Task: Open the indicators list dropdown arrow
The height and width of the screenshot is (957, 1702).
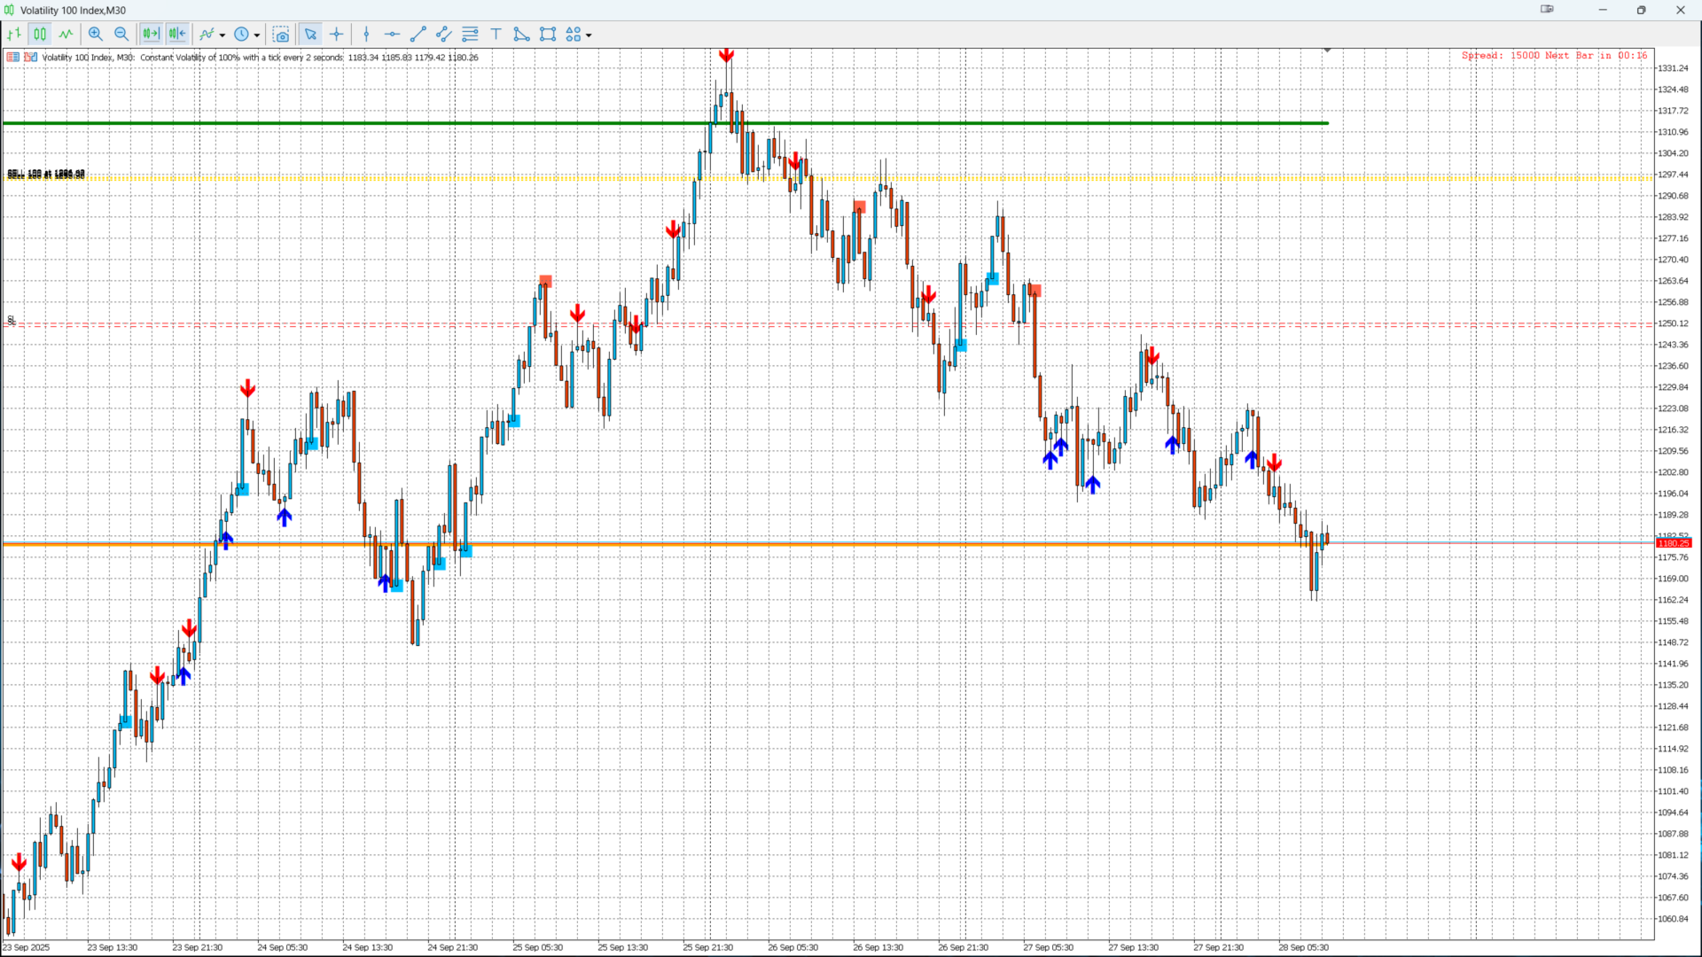Action: click(223, 35)
